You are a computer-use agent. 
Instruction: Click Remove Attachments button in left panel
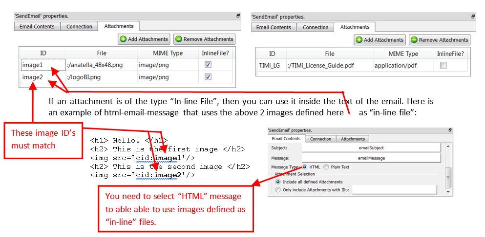[x=204, y=39]
